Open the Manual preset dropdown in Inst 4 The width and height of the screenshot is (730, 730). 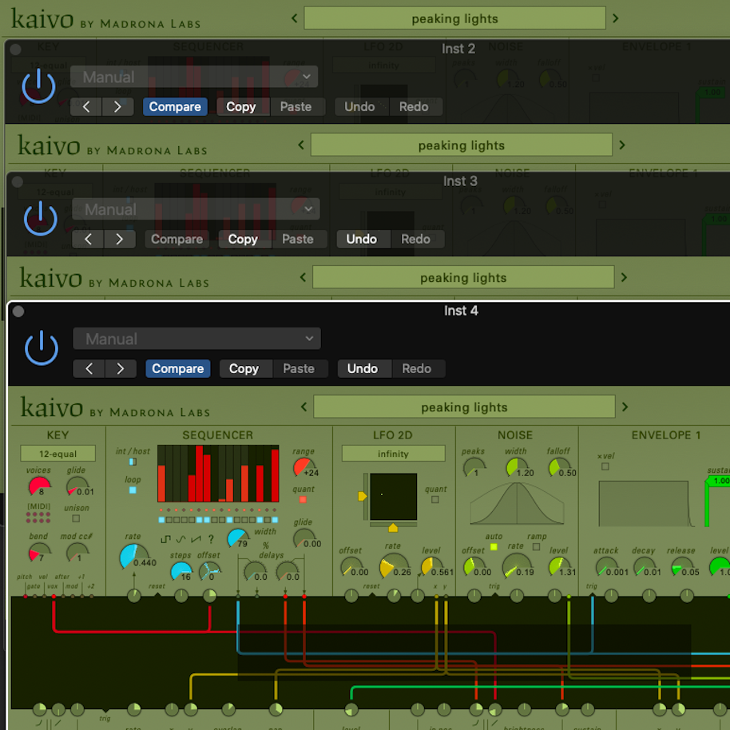pos(197,339)
